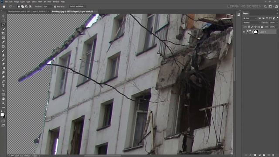Toggle adjustment layer filter
The height and width of the screenshot is (157, 279).
(263, 18)
